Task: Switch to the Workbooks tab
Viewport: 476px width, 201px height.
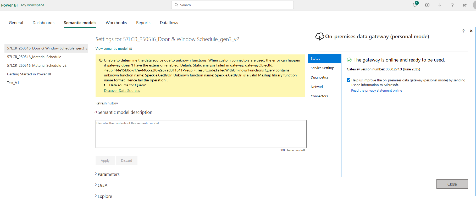Action: pos(116,23)
